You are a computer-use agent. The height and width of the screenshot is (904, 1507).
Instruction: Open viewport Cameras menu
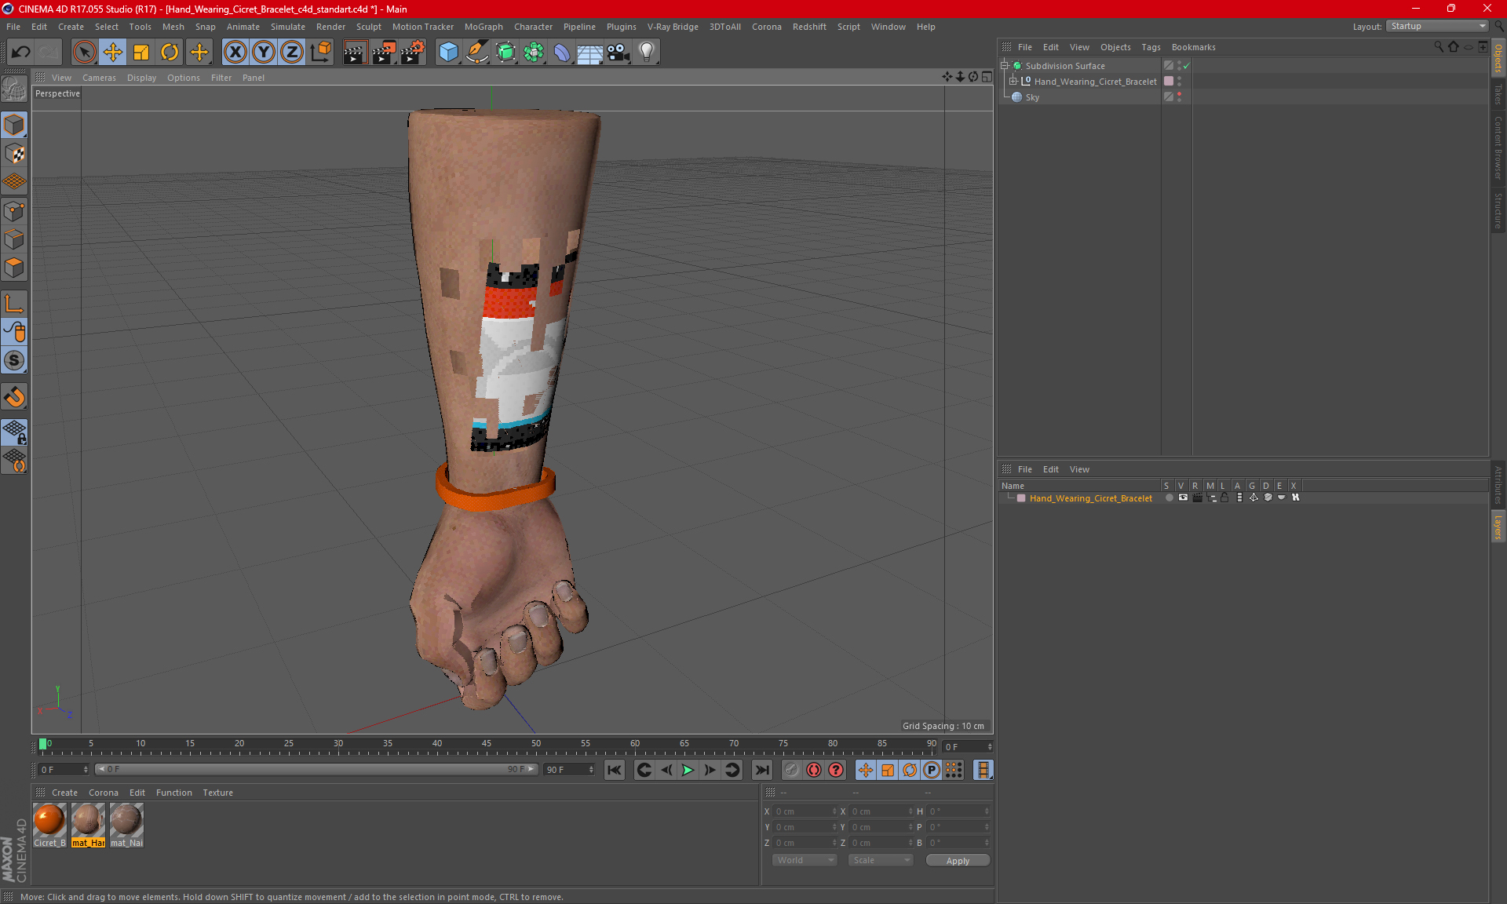tap(99, 78)
